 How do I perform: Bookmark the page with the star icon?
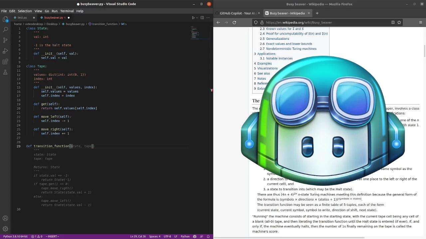pos(399,22)
